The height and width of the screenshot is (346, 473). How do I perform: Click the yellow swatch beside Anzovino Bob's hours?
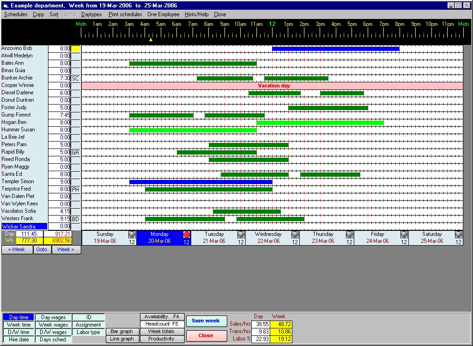75,48
